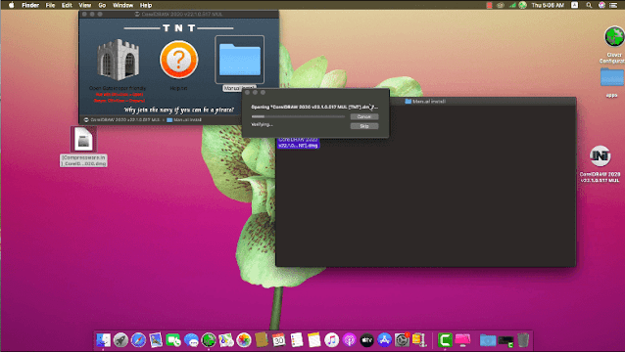Open Launchpad from the Dock
625x352 pixels.
pyautogui.click(x=120, y=340)
